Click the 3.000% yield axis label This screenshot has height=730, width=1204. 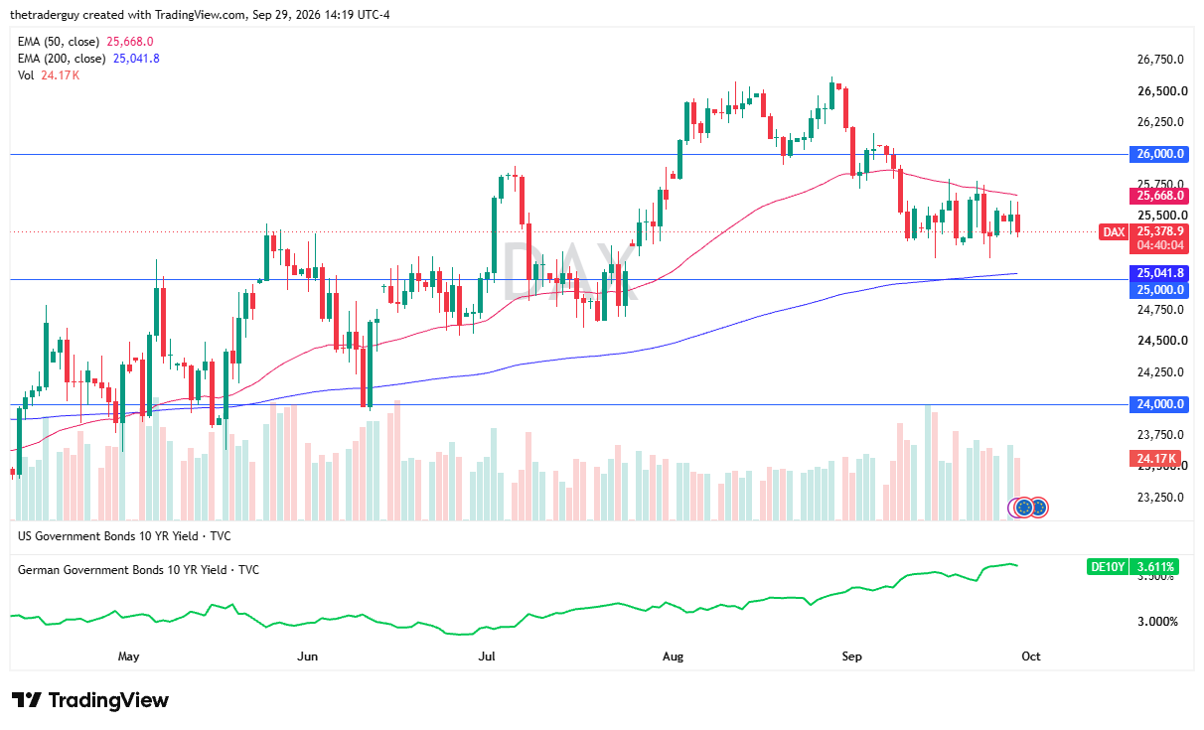(1156, 622)
